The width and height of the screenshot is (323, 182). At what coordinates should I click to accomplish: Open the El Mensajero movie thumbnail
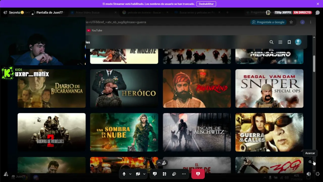tap(269, 56)
